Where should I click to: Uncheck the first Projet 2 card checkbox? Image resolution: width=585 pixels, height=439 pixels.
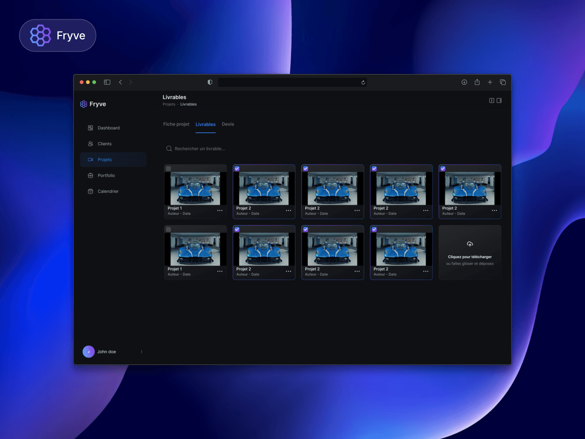(237, 169)
